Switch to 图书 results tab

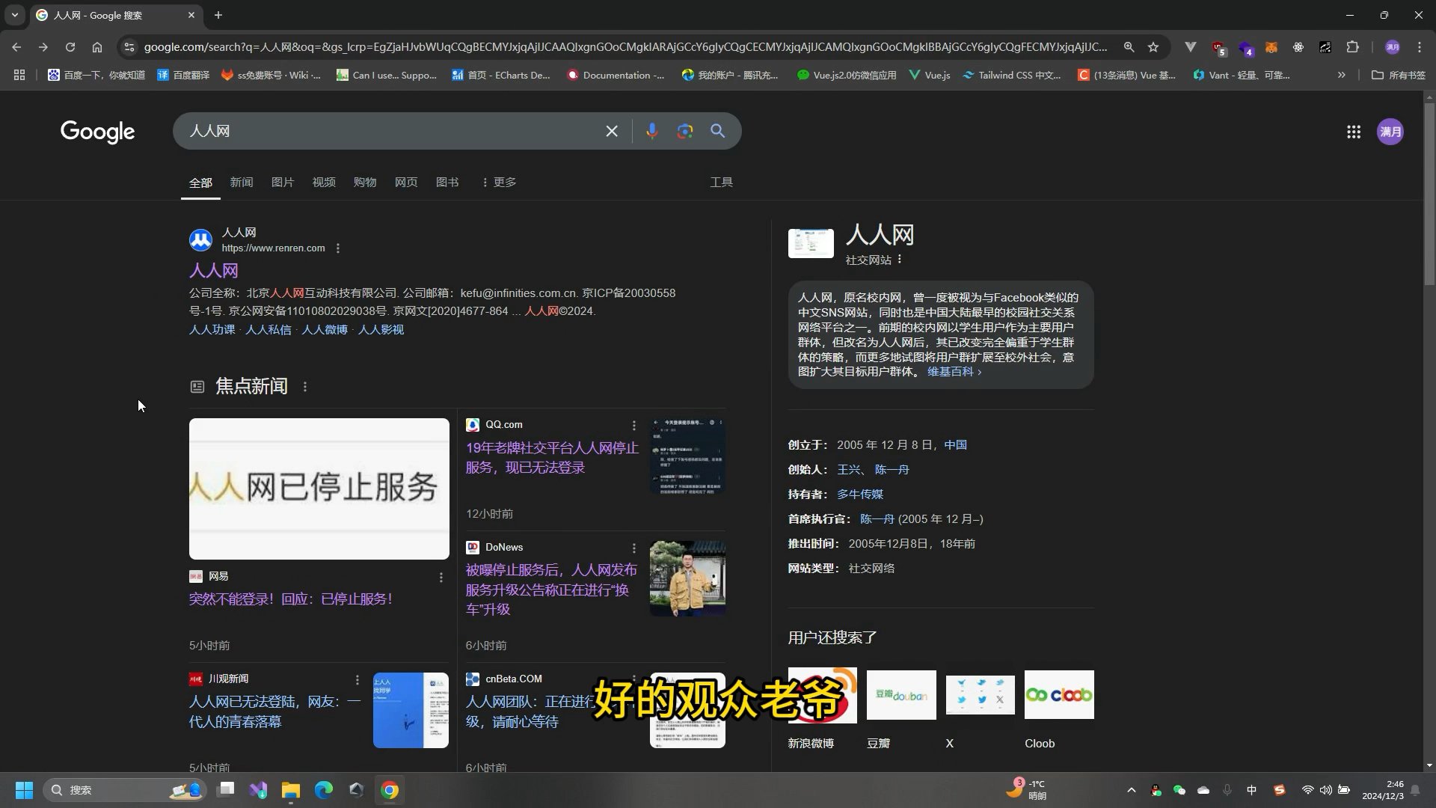[447, 182]
